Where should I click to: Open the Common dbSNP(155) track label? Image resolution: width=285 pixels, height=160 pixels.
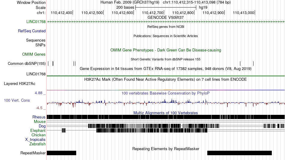click(x=27, y=64)
